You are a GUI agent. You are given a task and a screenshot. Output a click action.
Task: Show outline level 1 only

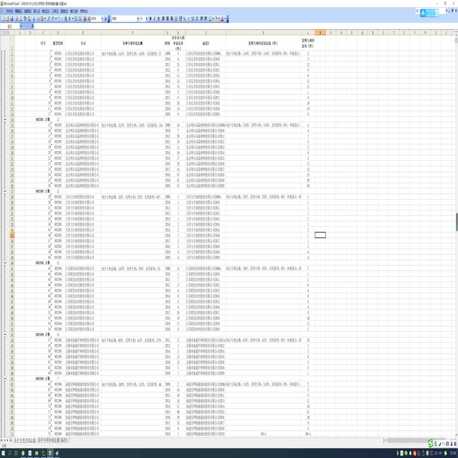2,33
